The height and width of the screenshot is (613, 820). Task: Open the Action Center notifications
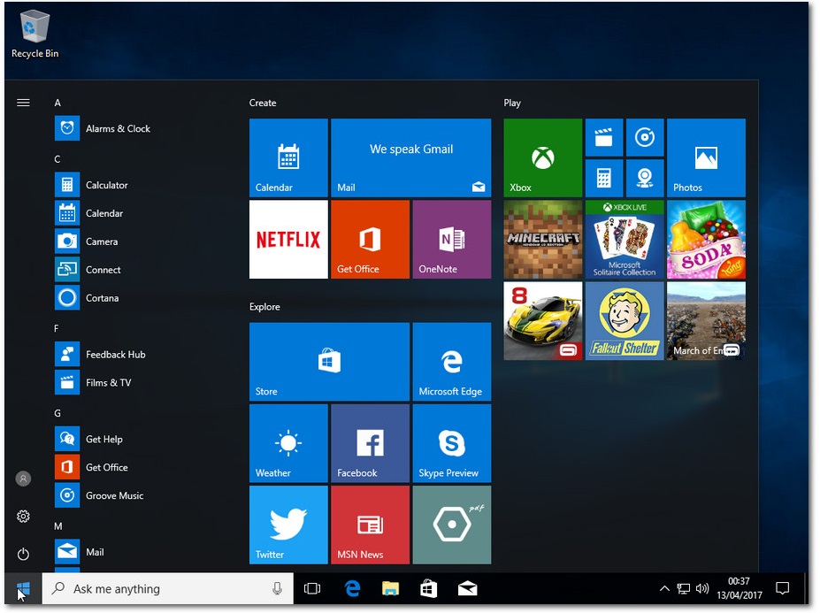click(782, 589)
